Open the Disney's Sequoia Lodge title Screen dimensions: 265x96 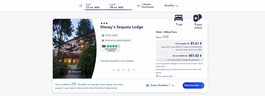click(x=122, y=27)
